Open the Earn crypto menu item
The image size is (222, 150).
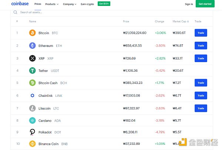click(x=87, y=4)
